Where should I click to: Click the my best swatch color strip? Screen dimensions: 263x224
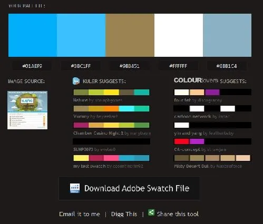[x=112, y=158]
